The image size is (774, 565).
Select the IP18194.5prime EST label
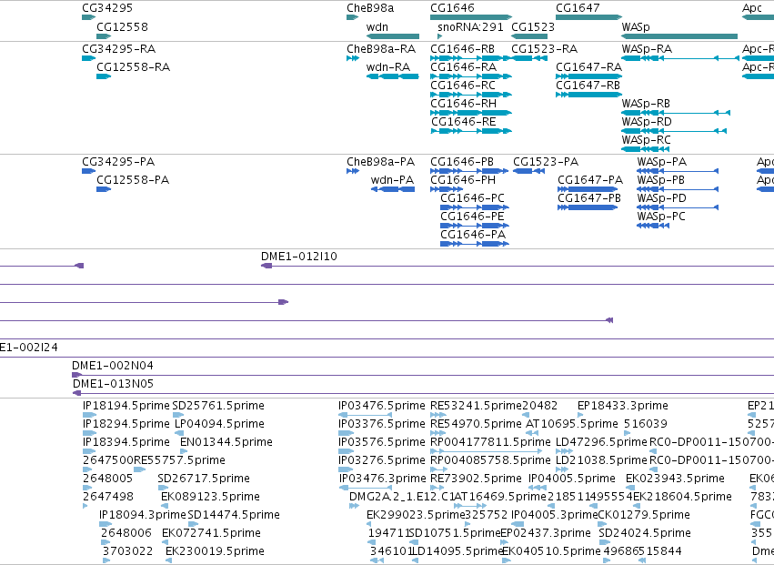click(126, 406)
